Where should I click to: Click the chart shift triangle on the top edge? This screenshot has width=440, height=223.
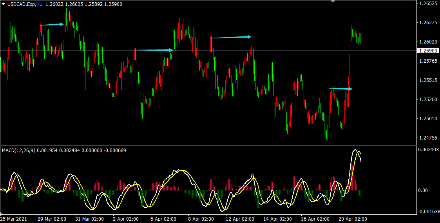(333, 2)
